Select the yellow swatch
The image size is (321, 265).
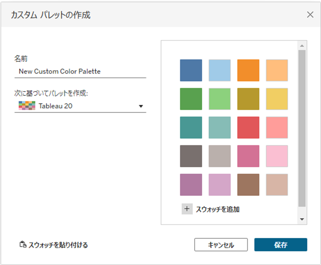coord(277,99)
